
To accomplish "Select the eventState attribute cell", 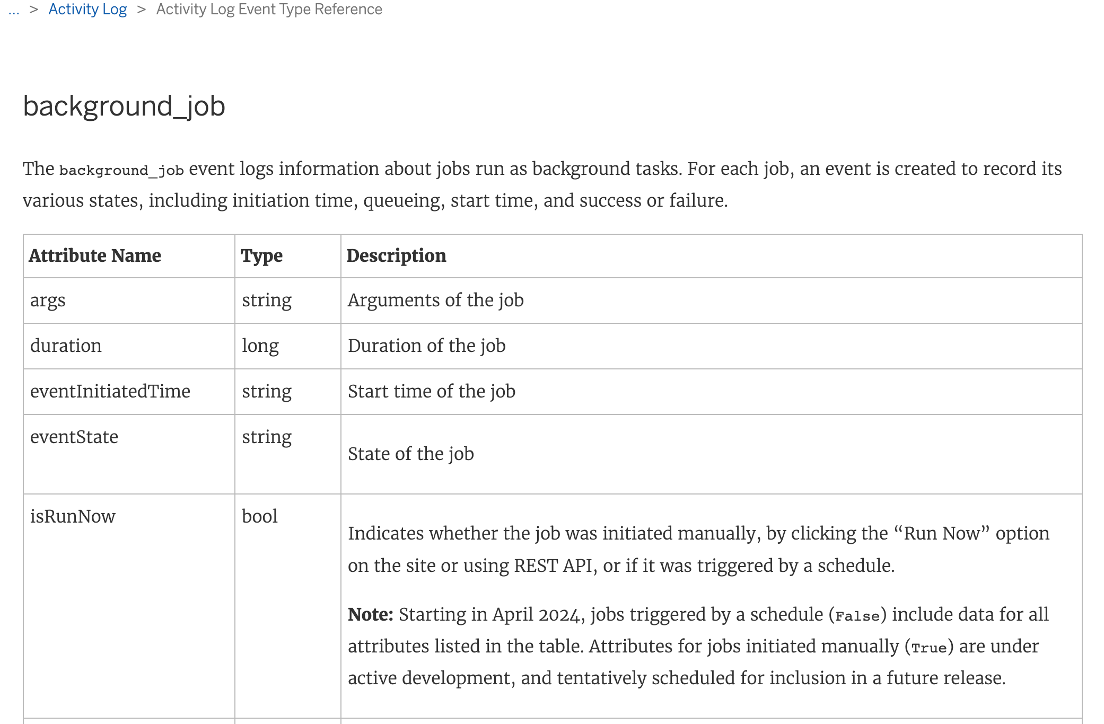I will pyautogui.click(x=74, y=437).
